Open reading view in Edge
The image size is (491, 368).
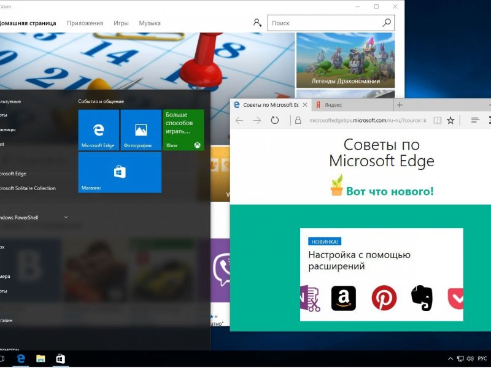438,120
